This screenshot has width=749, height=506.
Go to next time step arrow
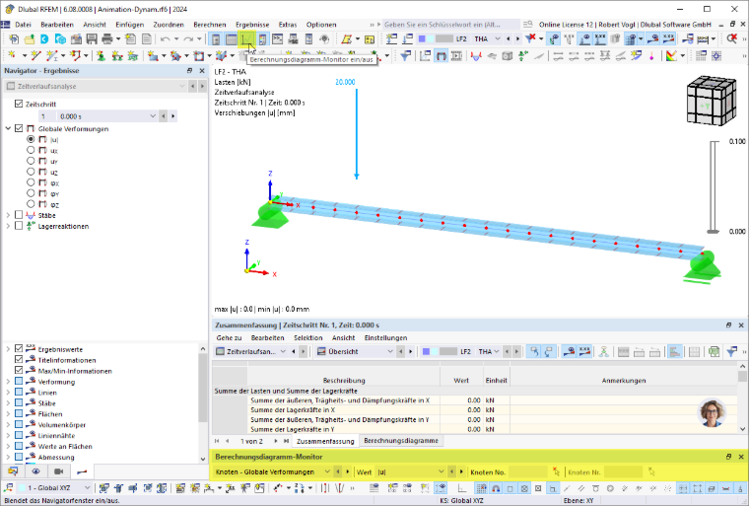coord(172,116)
